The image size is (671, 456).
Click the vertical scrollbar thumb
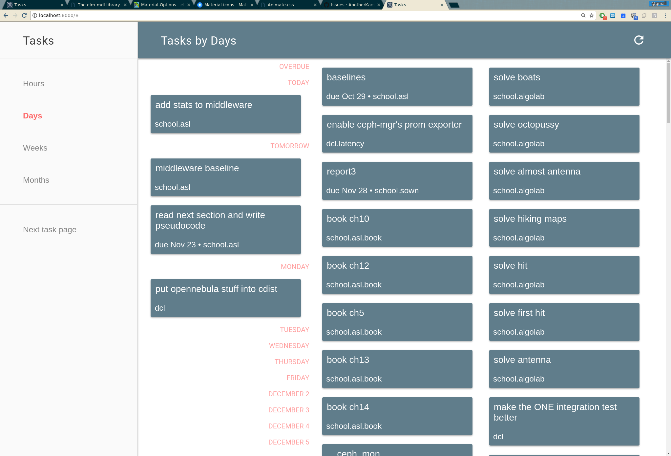668,93
